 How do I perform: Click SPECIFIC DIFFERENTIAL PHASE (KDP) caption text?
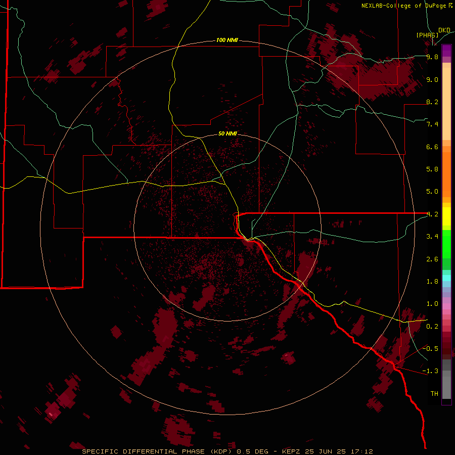(158, 451)
